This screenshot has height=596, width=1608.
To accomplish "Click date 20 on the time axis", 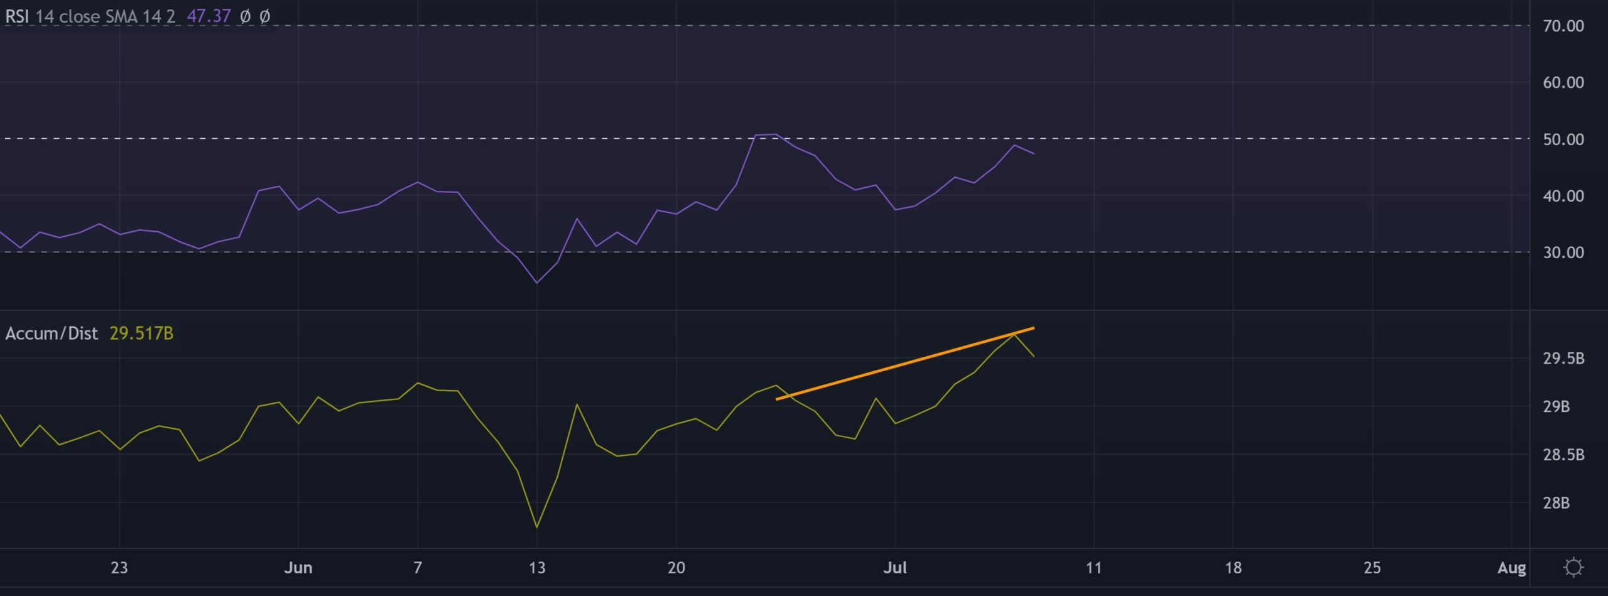I will pos(676,568).
